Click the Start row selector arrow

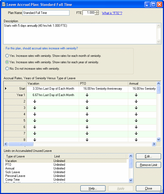(x=6, y=89)
